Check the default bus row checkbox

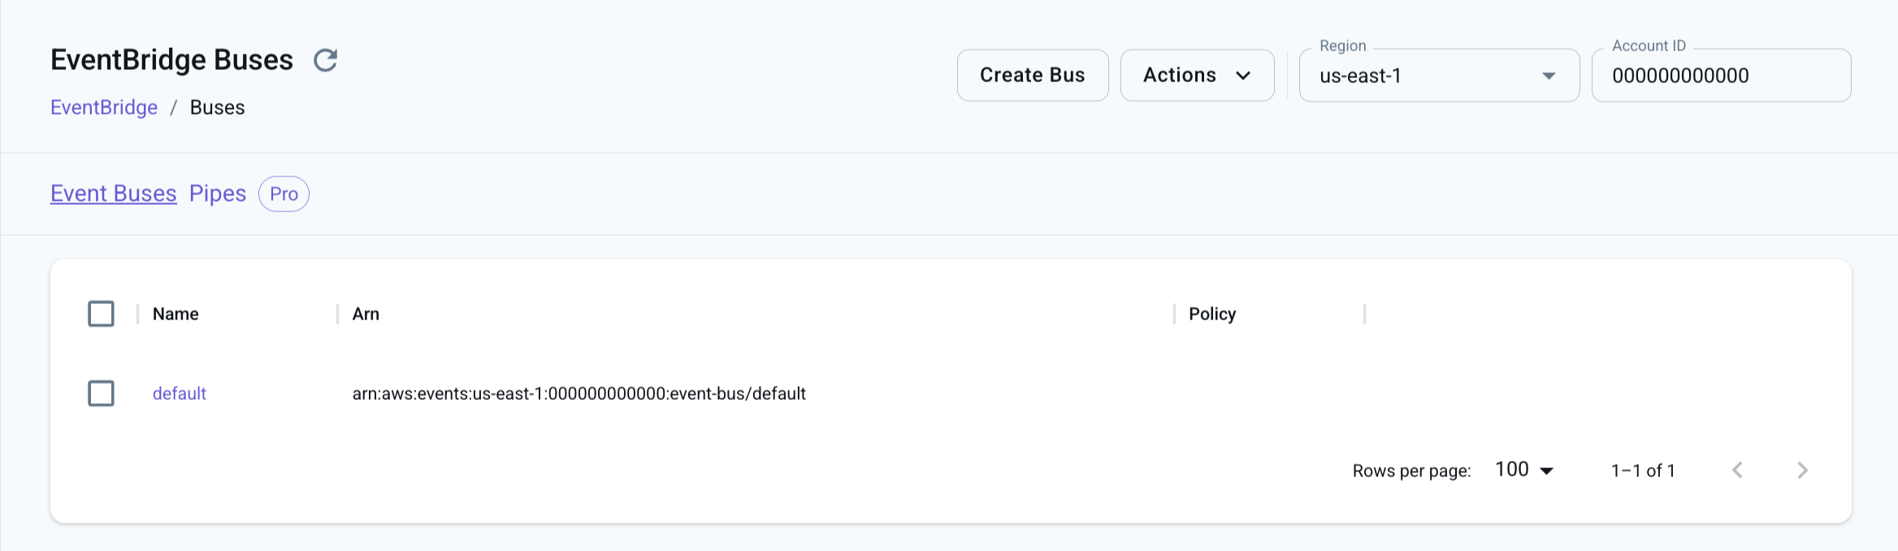101,393
